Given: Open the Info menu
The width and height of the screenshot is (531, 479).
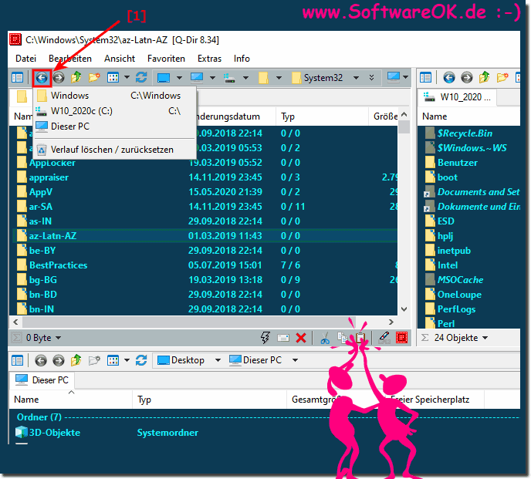Looking at the screenshot, I should point(242,59).
